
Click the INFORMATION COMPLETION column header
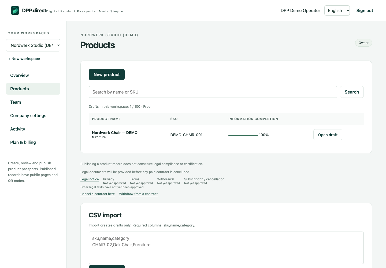[253, 119]
